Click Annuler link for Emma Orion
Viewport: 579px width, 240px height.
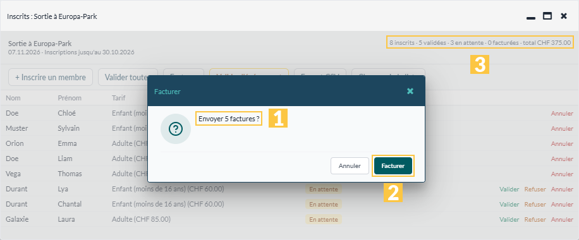click(x=562, y=143)
